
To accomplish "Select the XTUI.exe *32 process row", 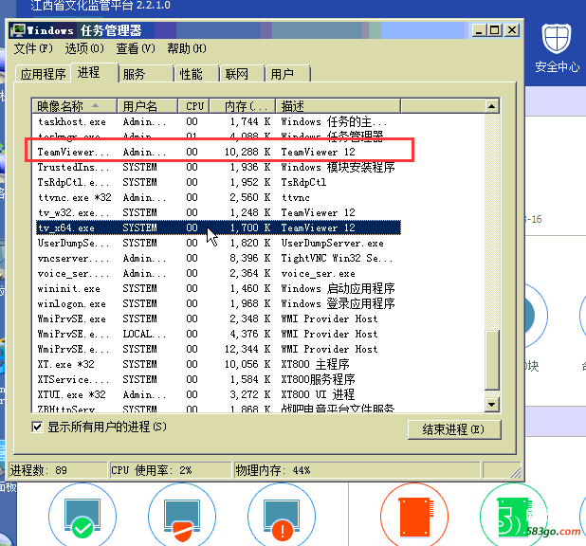I will tap(218, 394).
